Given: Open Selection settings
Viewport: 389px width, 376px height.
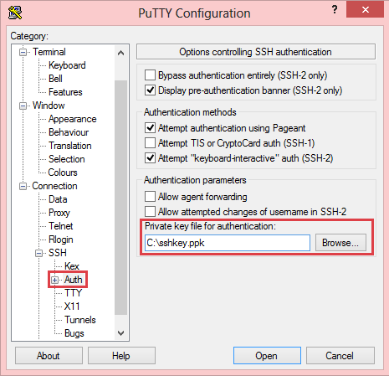Looking at the screenshot, I should point(67,159).
